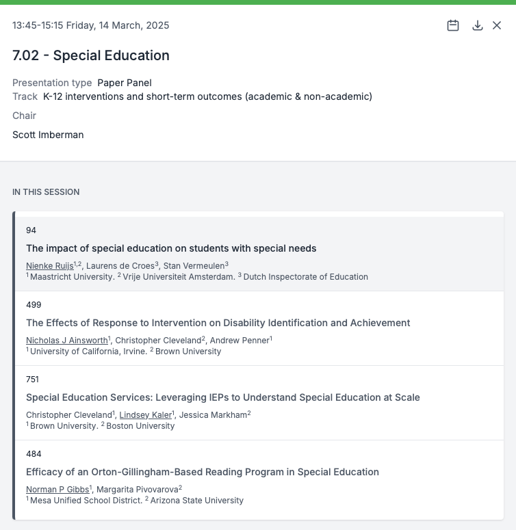Viewport: 516px width, 530px height.
Task: Select chair name Scott Imberman
Action: [x=48, y=135]
